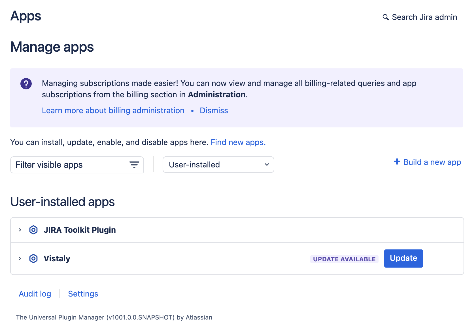The height and width of the screenshot is (332, 476).
Task: Click the search magnifier icon
Action: click(386, 17)
